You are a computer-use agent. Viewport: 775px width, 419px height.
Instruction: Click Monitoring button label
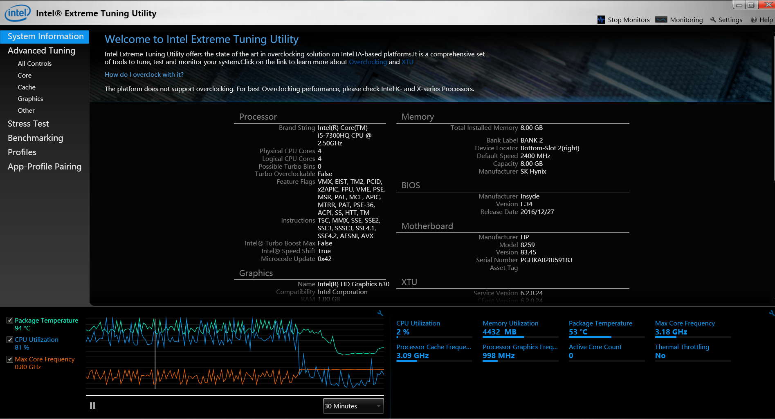(x=686, y=20)
